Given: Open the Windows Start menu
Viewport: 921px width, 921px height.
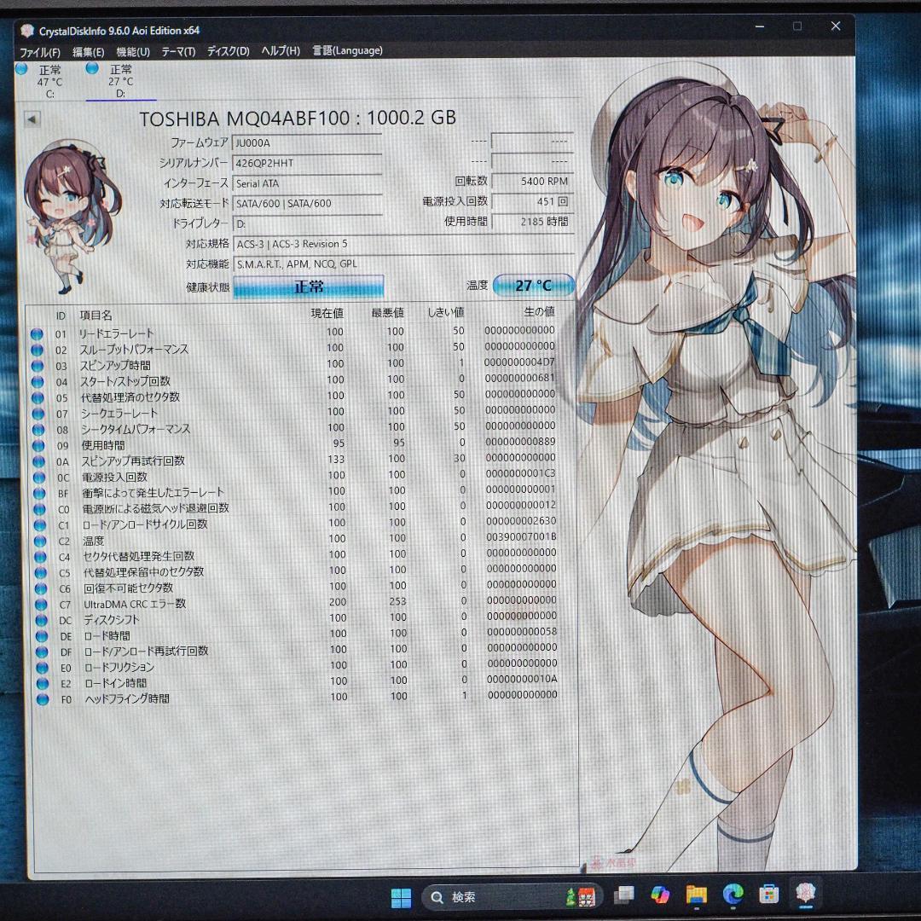Looking at the screenshot, I should tap(401, 897).
